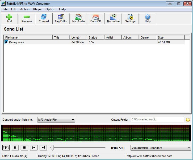193x160 pixels.
Task: Browse output folder with folder icon
Action: tap(188, 120)
